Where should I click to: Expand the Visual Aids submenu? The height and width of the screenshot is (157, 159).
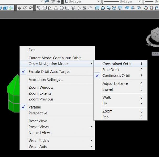[57, 147]
